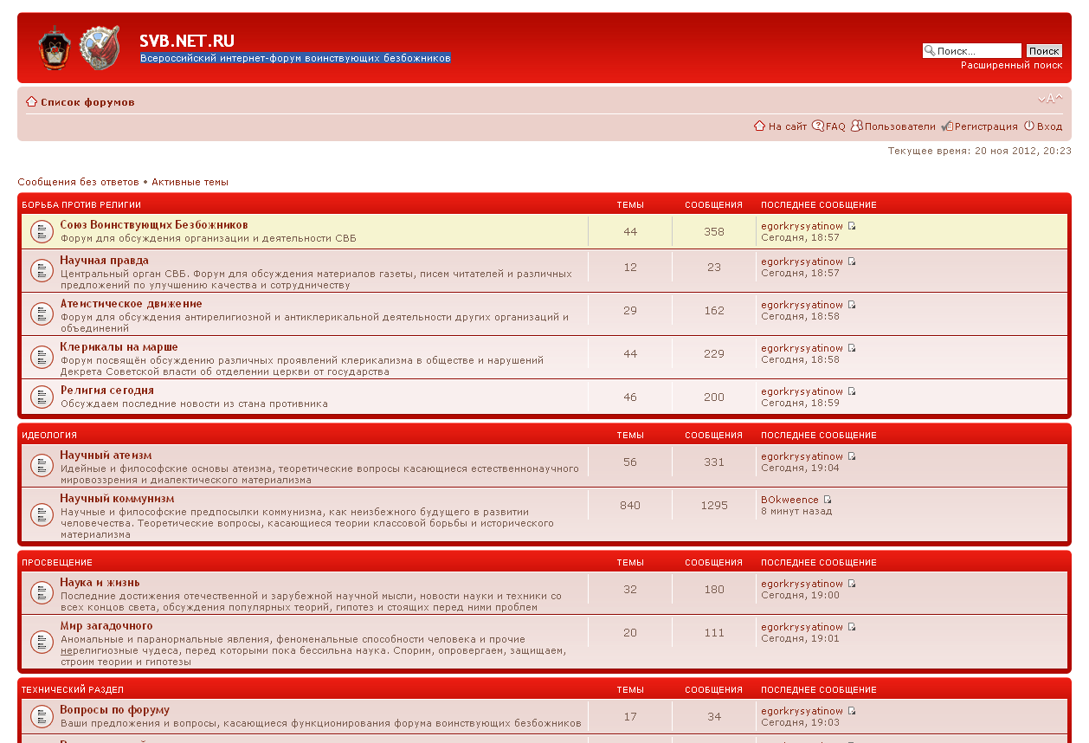The width and height of the screenshot is (1089, 743).
Task: Click the font size change icon
Action: click(1049, 99)
